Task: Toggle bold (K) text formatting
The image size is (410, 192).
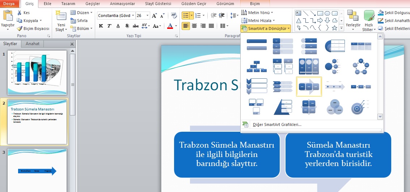Action: 101,26
